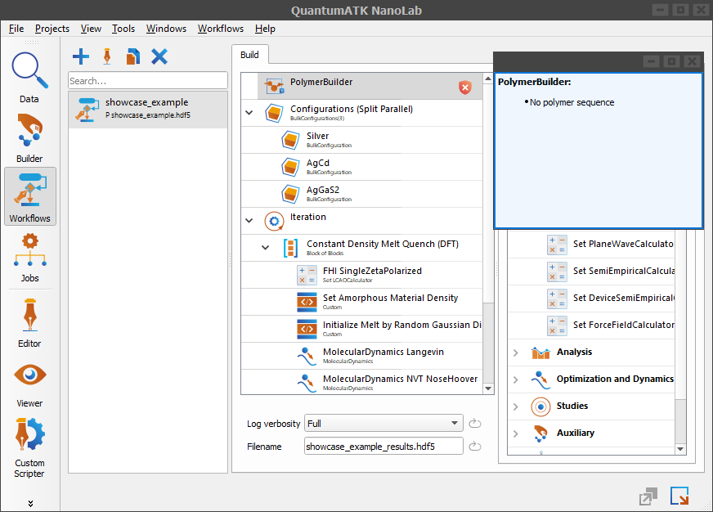This screenshot has width=713, height=512.
Task: Click the Iteration gear icon
Action: pyautogui.click(x=274, y=222)
